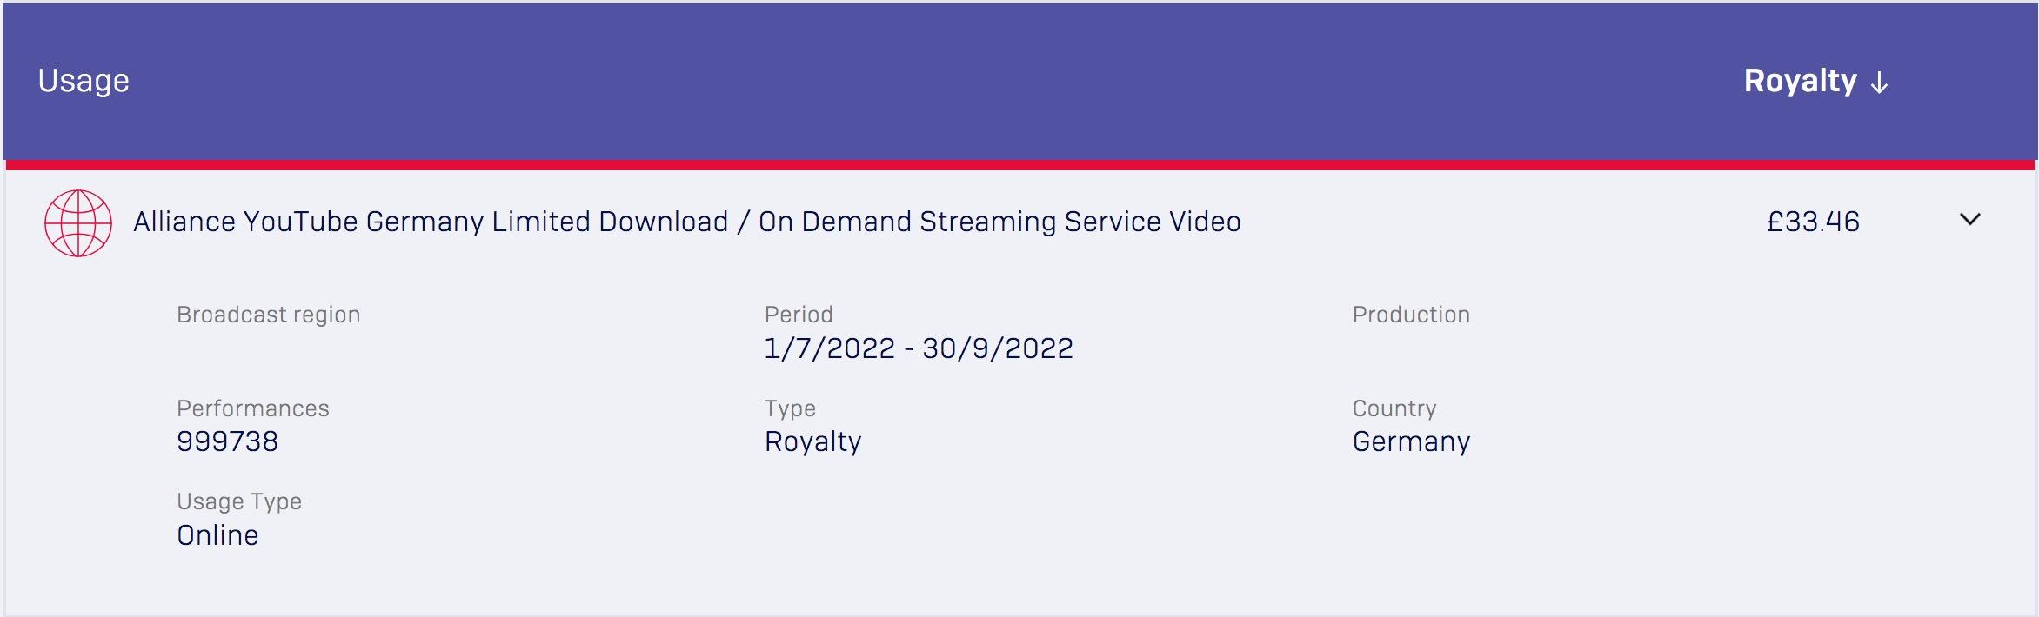
Task: Click the Type field label
Action: click(790, 408)
